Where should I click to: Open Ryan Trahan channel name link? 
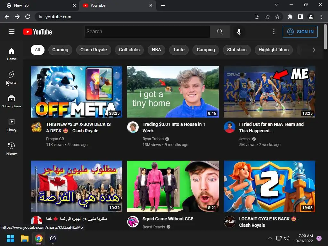[153, 139]
